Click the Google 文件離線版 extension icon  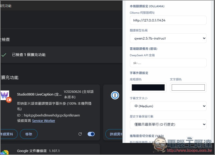pos(5,152)
